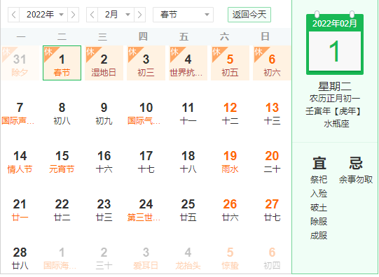Select February 4 世界抗… date
This screenshot has height=277, width=379.
pyautogui.click(x=188, y=63)
